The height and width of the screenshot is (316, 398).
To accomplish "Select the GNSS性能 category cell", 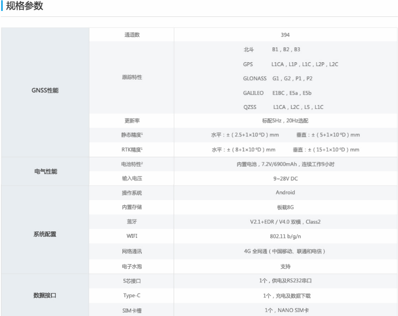I will coord(45,91).
